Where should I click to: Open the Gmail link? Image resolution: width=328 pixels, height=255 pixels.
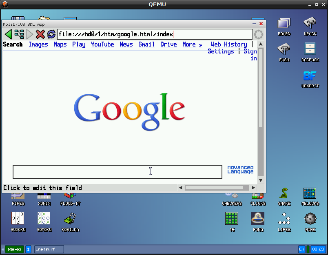coord(146,44)
